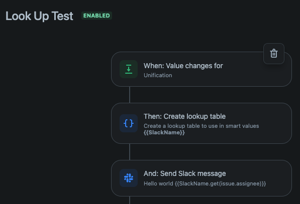300x204 pixels.
Task: Click connector line between trigger and lookup table
Action: (130, 95)
